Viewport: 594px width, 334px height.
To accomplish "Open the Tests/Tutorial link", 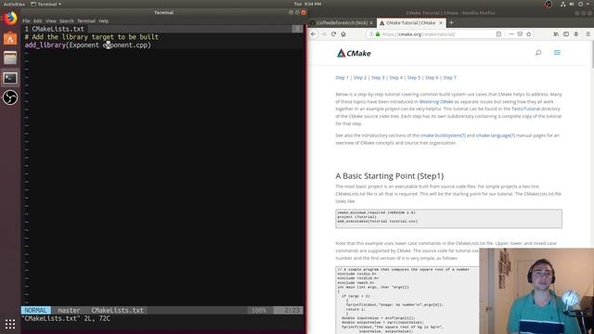I will coord(525,109).
